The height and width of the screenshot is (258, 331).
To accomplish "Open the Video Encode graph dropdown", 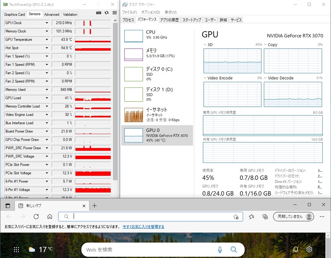I will pyautogui.click(x=205, y=78).
